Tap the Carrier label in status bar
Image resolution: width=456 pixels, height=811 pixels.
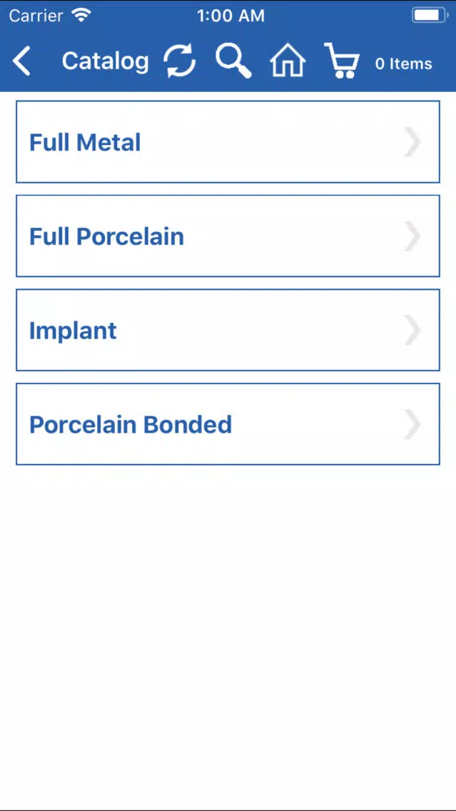[36, 16]
